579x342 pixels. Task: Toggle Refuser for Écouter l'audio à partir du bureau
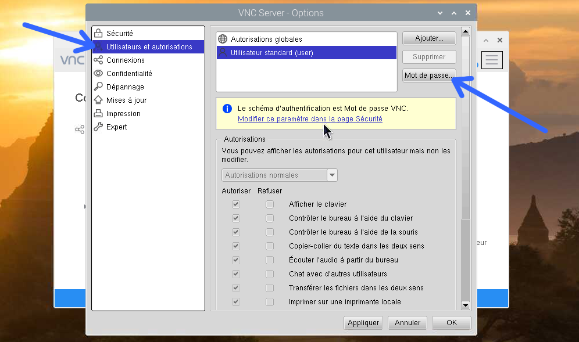coord(270,260)
